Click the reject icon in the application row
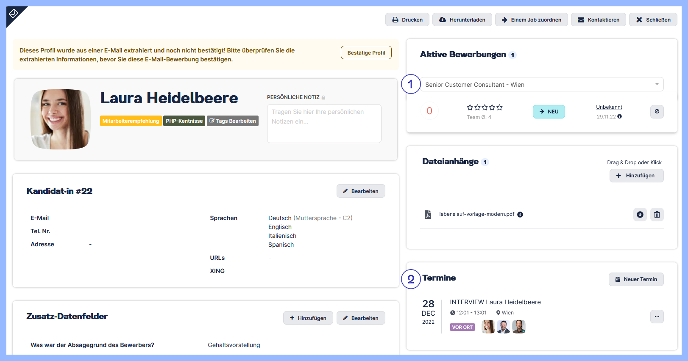Image resolution: width=688 pixels, height=361 pixels. [657, 111]
